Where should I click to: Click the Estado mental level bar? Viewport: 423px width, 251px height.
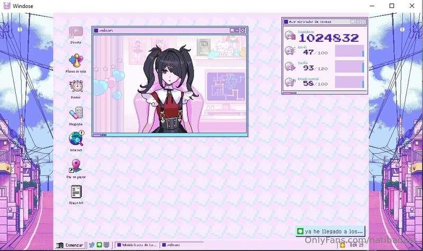pyautogui.click(x=350, y=82)
